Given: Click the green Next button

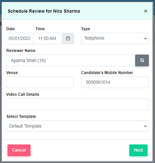Looking at the screenshot, I should tap(138, 150).
